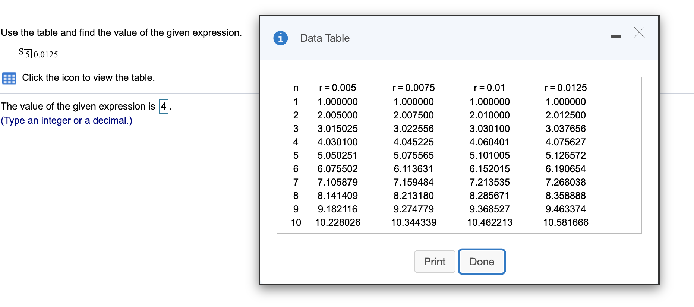Close the Data Table dialog with X
This screenshot has height=307, width=694.
(639, 32)
